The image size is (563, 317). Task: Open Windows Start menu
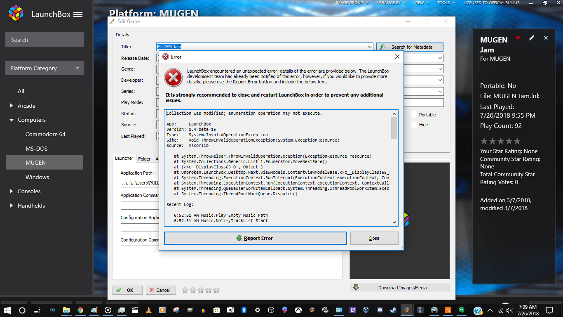click(x=7, y=310)
